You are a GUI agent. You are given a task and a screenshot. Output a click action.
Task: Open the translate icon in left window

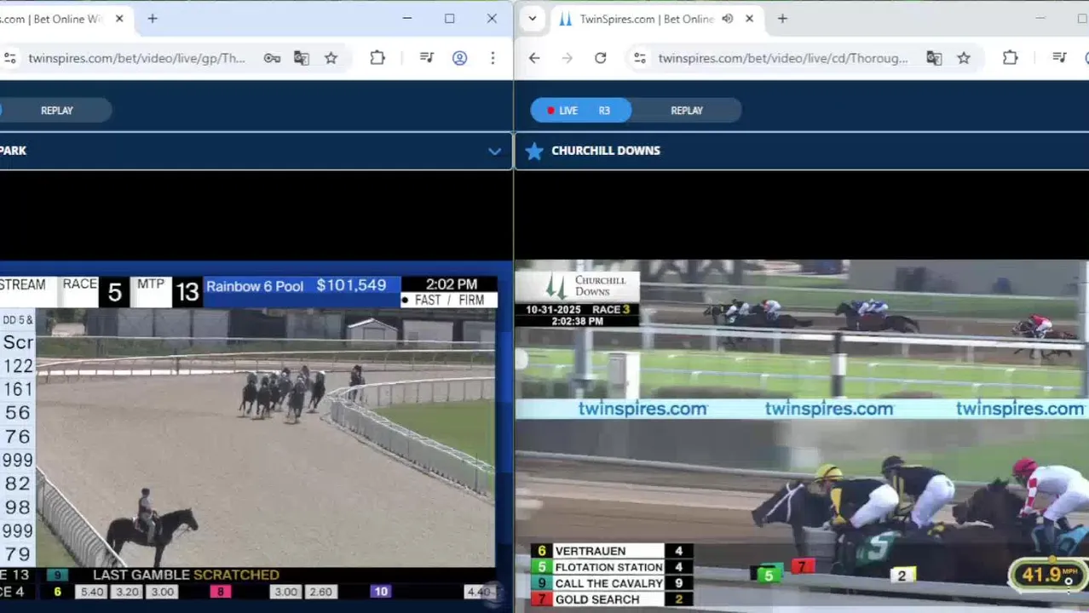click(302, 58)
